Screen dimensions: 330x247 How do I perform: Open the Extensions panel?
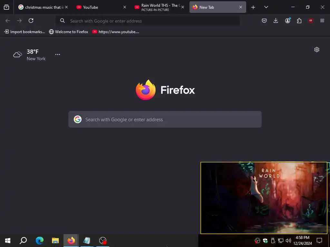[x=299, y=21]
